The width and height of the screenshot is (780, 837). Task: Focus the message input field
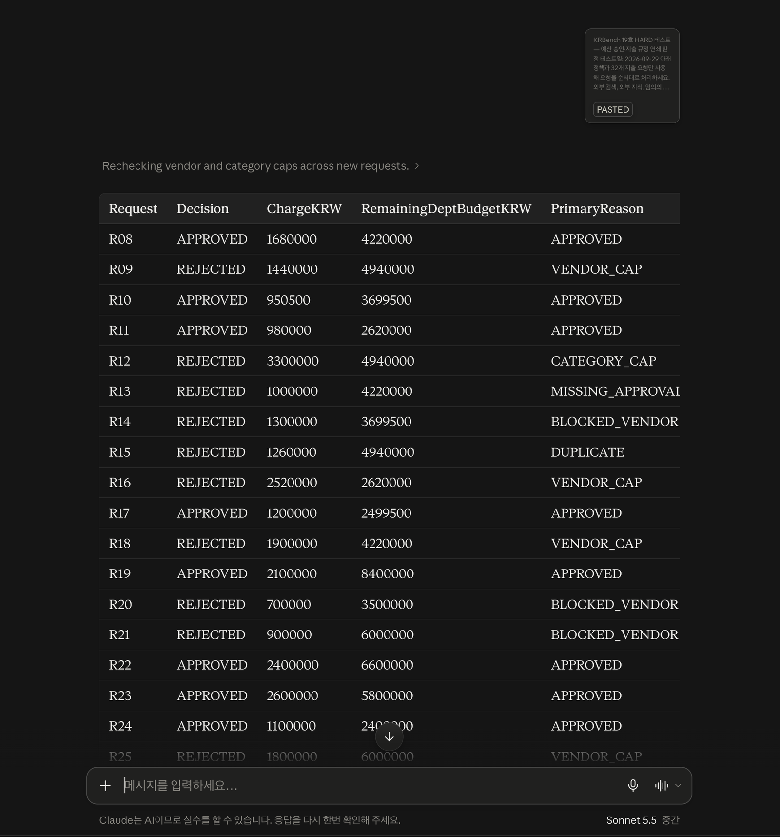[x=370, y=786]
